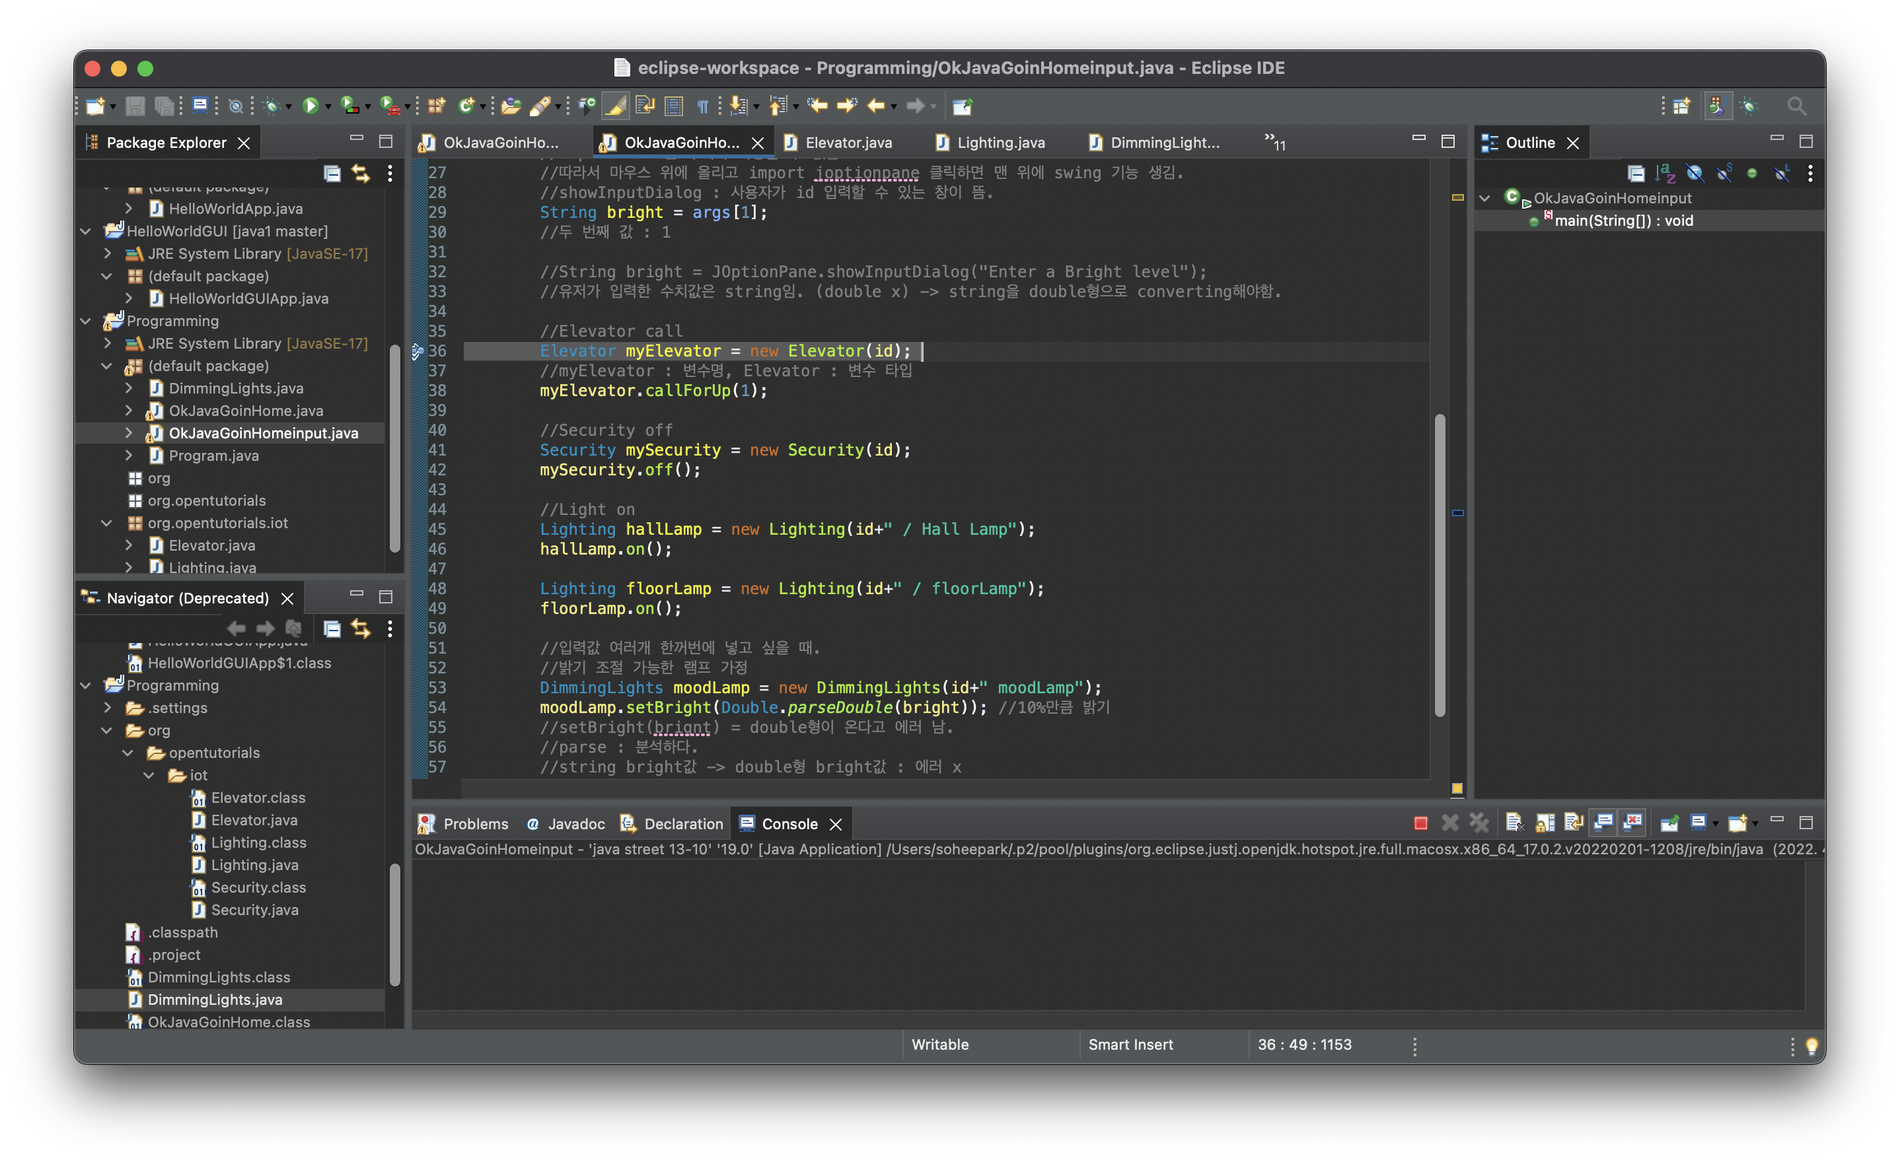Open the Run button dropdown arrow

(328, 107)
